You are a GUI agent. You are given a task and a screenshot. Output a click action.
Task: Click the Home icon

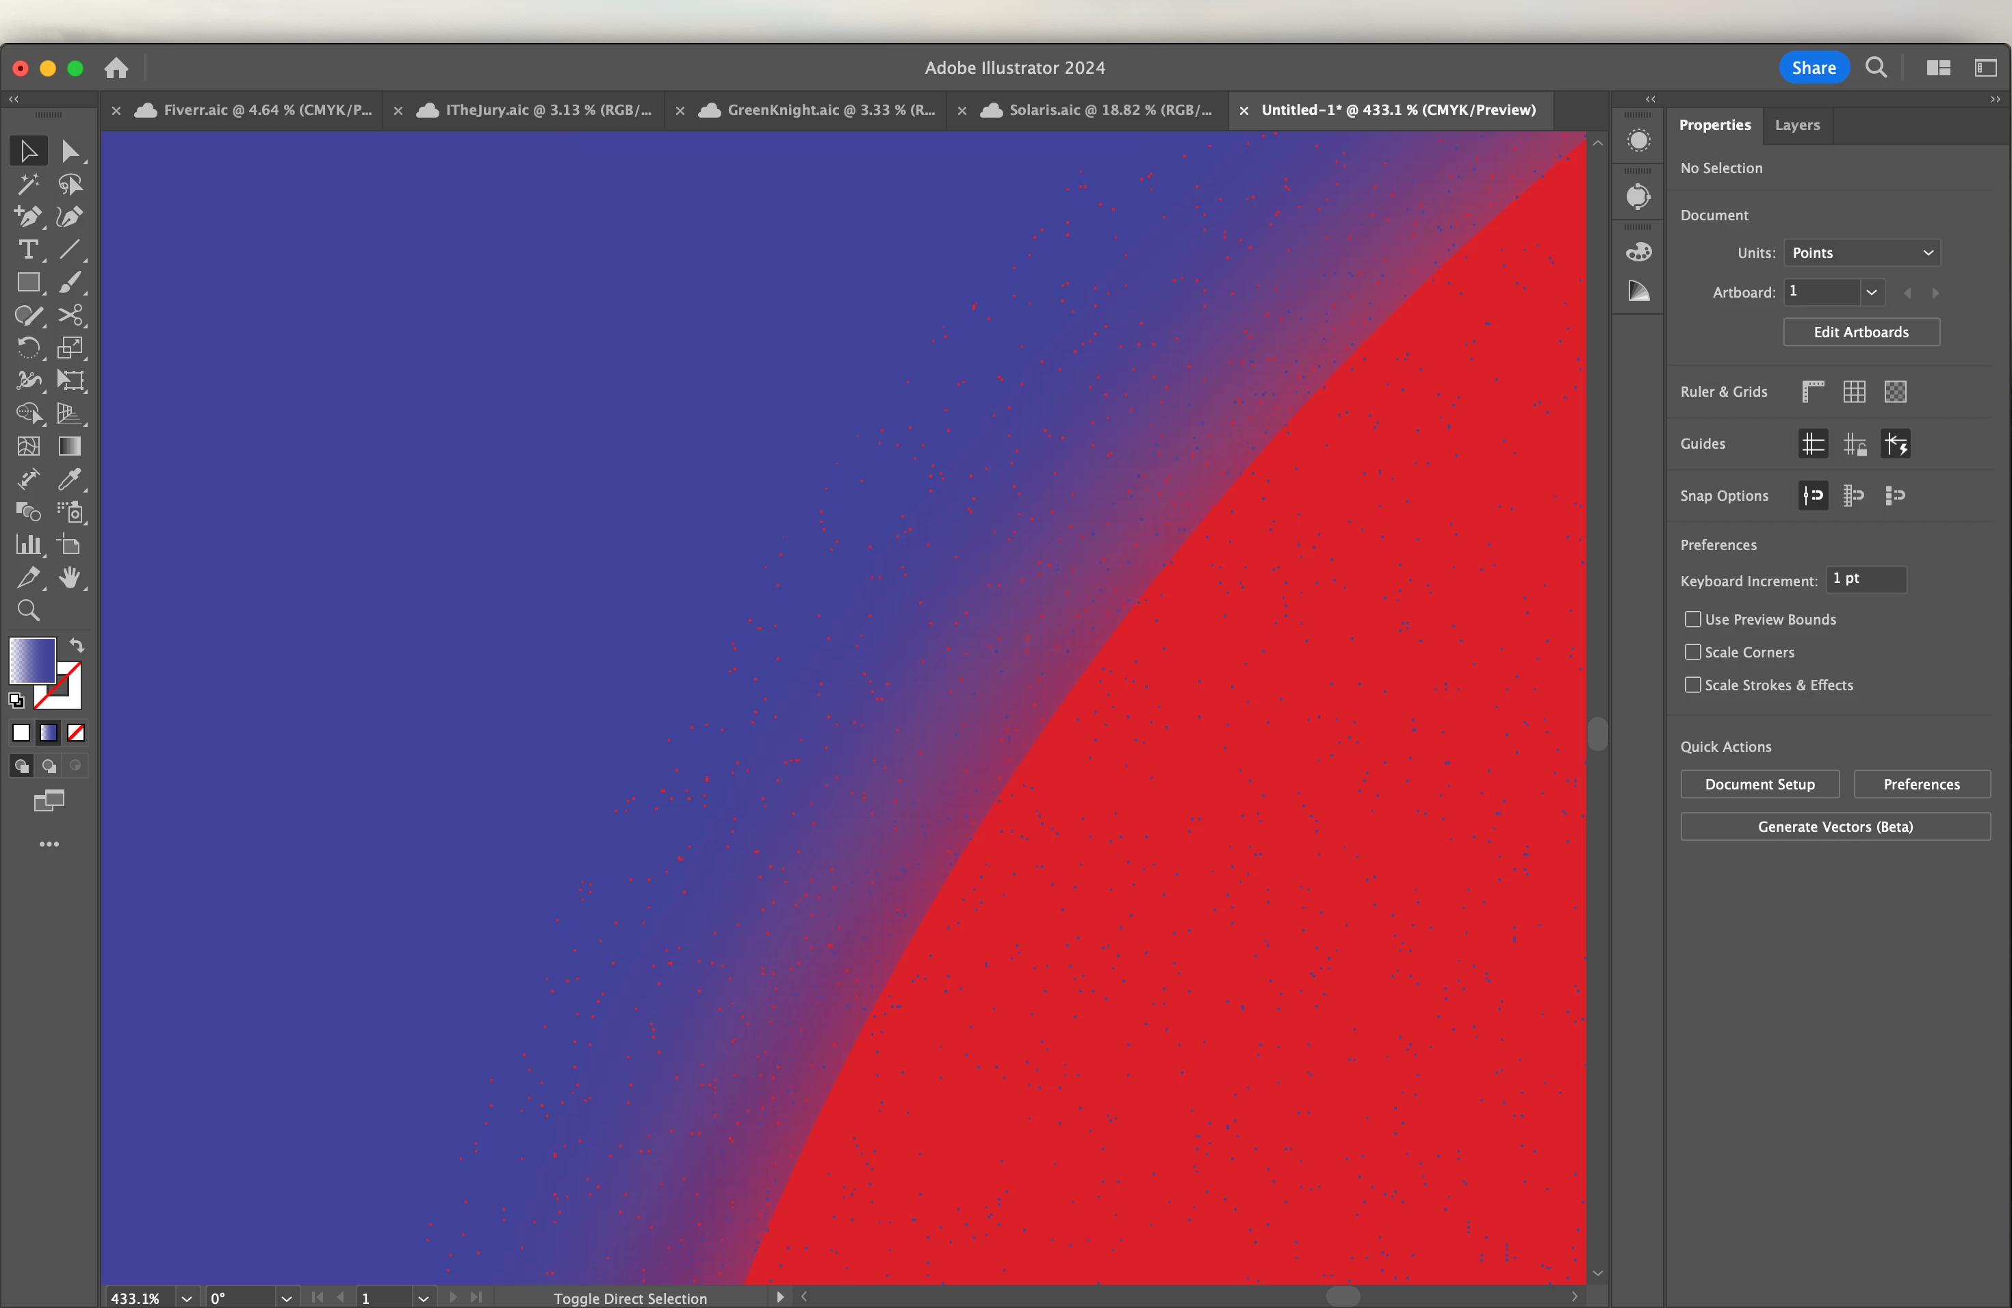point(116,68)
